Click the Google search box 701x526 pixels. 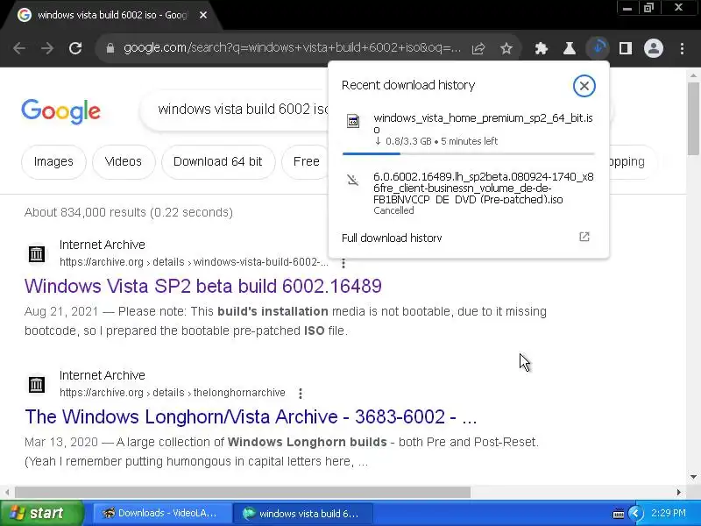(x=235, y=109)
